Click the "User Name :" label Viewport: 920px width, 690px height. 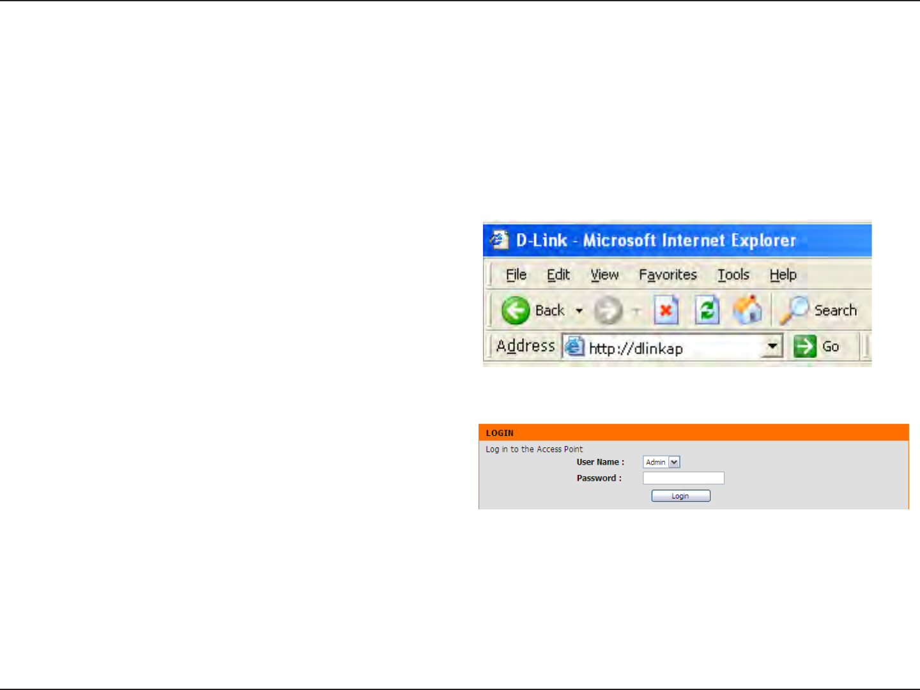tap(600, 462)
